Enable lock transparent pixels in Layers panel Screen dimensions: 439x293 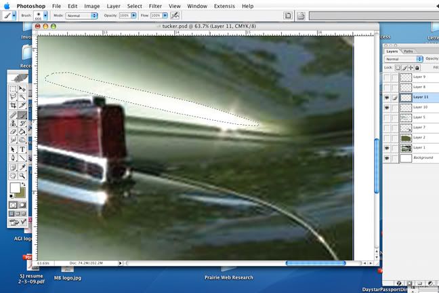398,68
